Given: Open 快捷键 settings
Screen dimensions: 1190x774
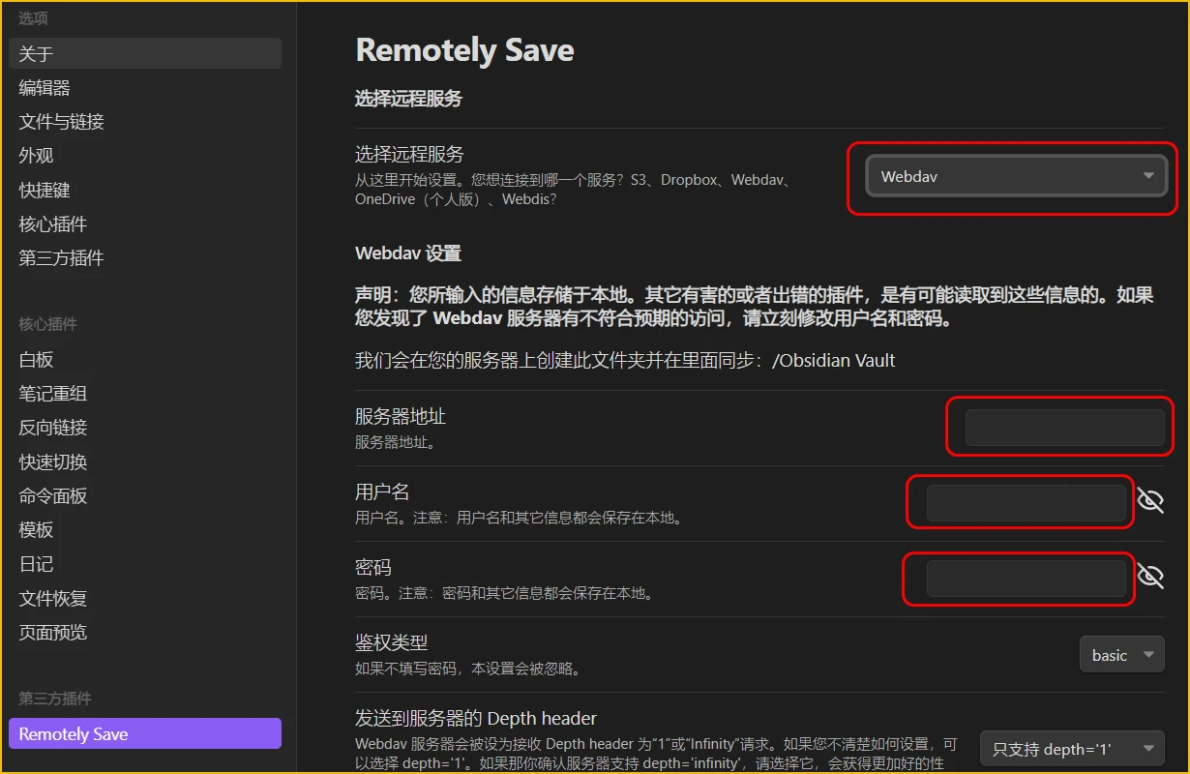Looking at the screenshot, I should click(x=145, y=191).
